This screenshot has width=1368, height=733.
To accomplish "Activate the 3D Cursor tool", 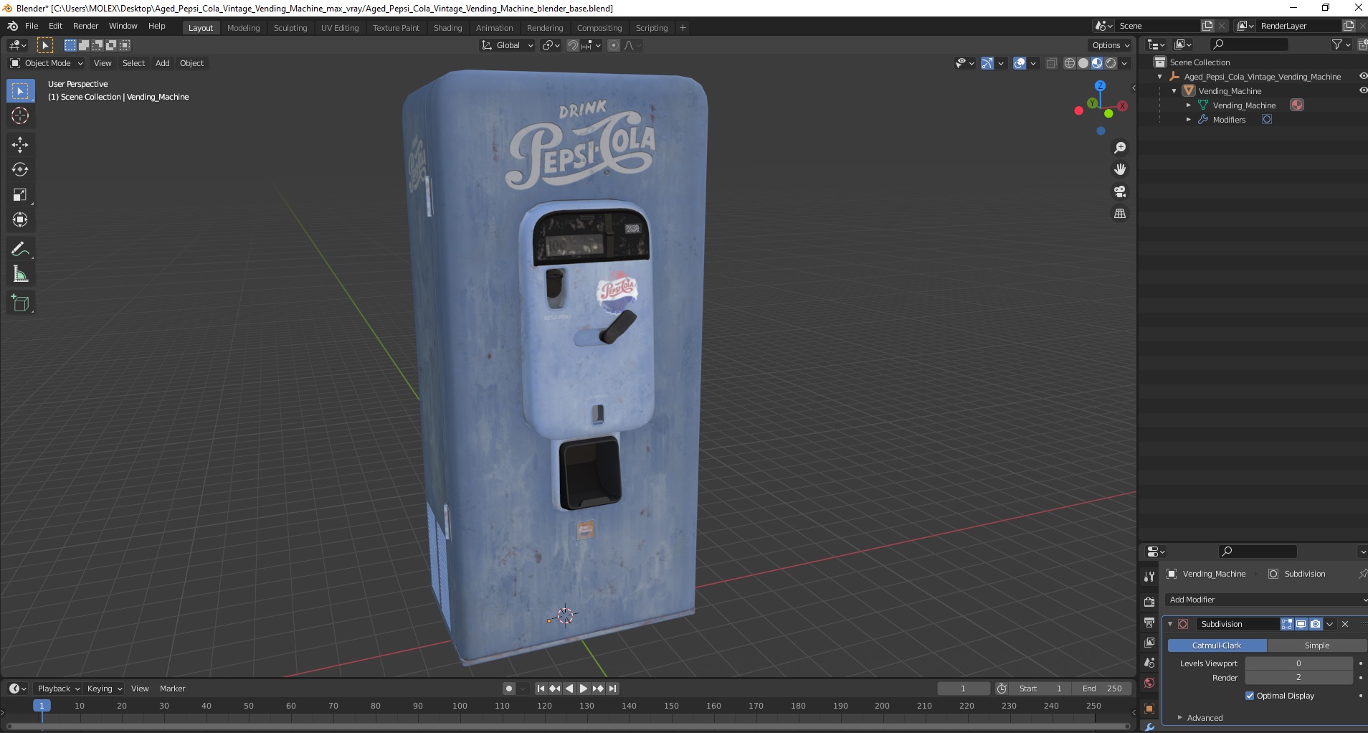I will [x=20, y=115].
